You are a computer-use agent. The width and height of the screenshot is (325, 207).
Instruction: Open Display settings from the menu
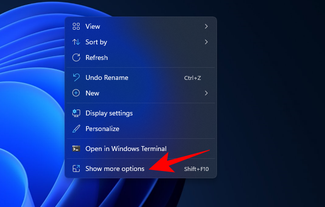[141, 113]
